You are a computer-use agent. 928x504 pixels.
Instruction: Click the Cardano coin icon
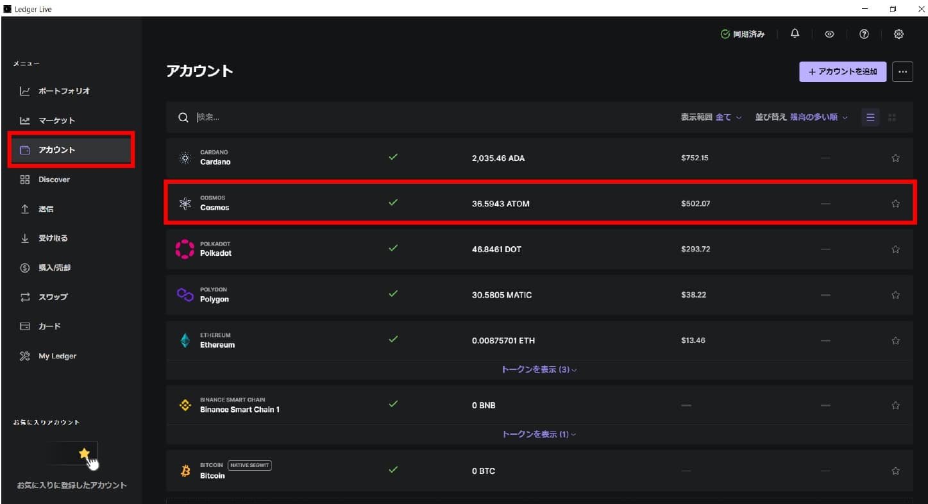pyautogui.click(x=185, y=158)
